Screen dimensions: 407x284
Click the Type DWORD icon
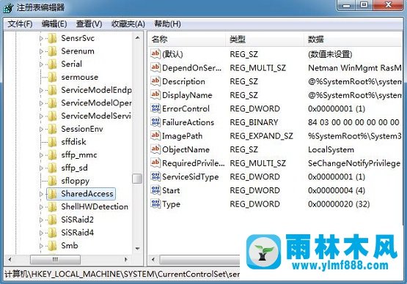point(155,203)
